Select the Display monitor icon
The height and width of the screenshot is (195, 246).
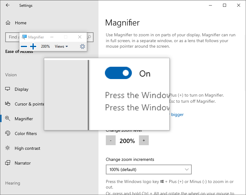click(x=8, y=89)
